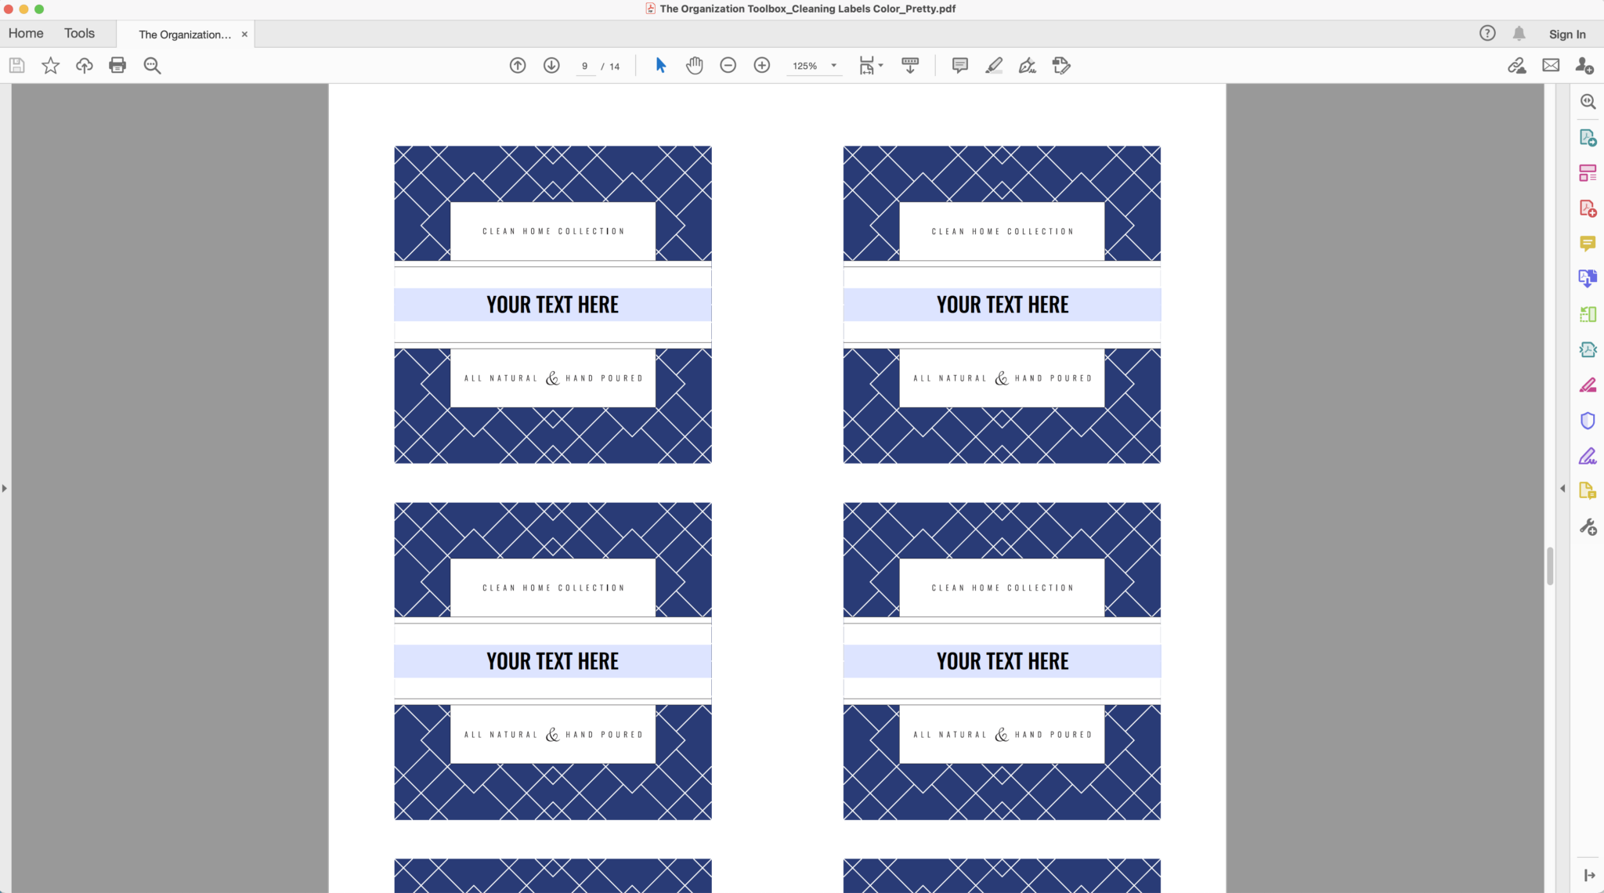
Task: Print the document using the printer icon
Action: click(x=117, y=65)
